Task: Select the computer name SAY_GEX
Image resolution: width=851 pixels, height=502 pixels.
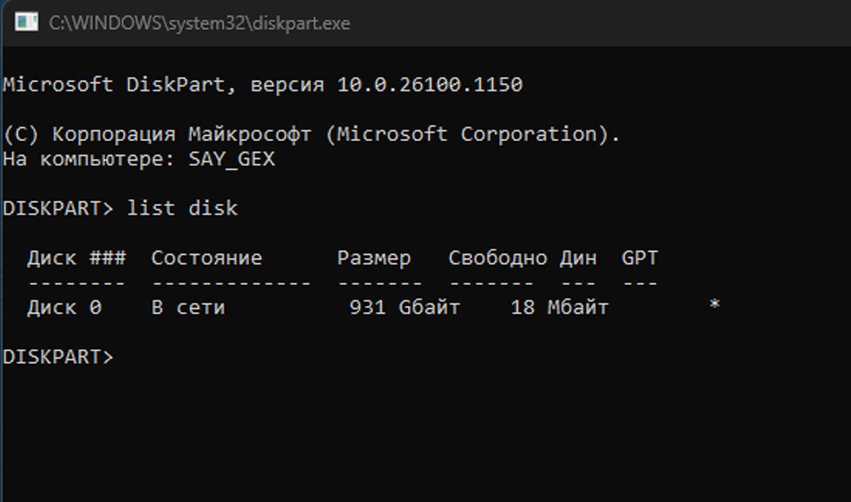Action: [232, 159]
